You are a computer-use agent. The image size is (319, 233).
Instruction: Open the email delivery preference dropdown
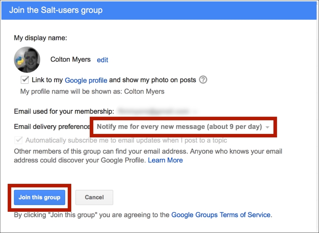[x=183, y=127]
